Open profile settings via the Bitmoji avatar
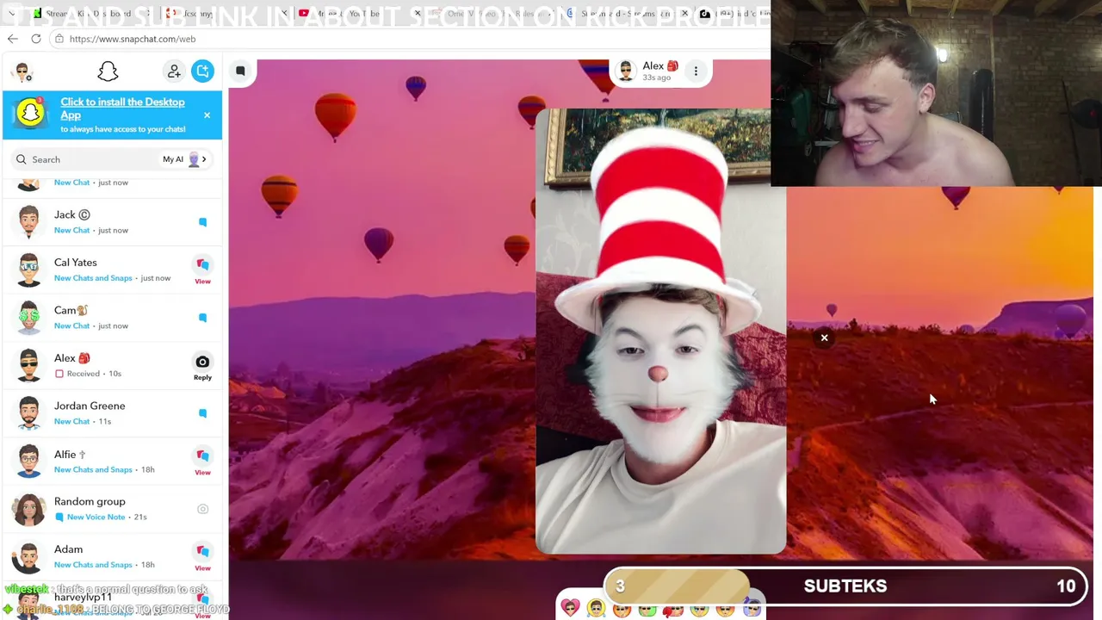Image resolution: width=1102 pixels, height=620 pixels. pyautogui.click(x=22, y=72)
